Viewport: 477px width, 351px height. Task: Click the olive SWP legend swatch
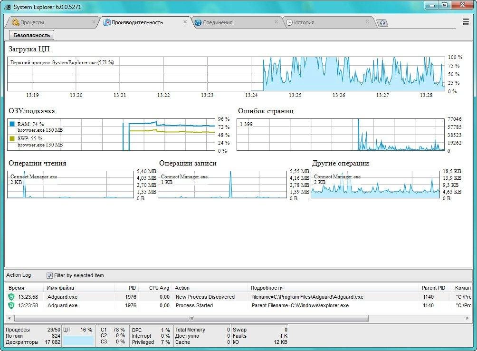12,138
